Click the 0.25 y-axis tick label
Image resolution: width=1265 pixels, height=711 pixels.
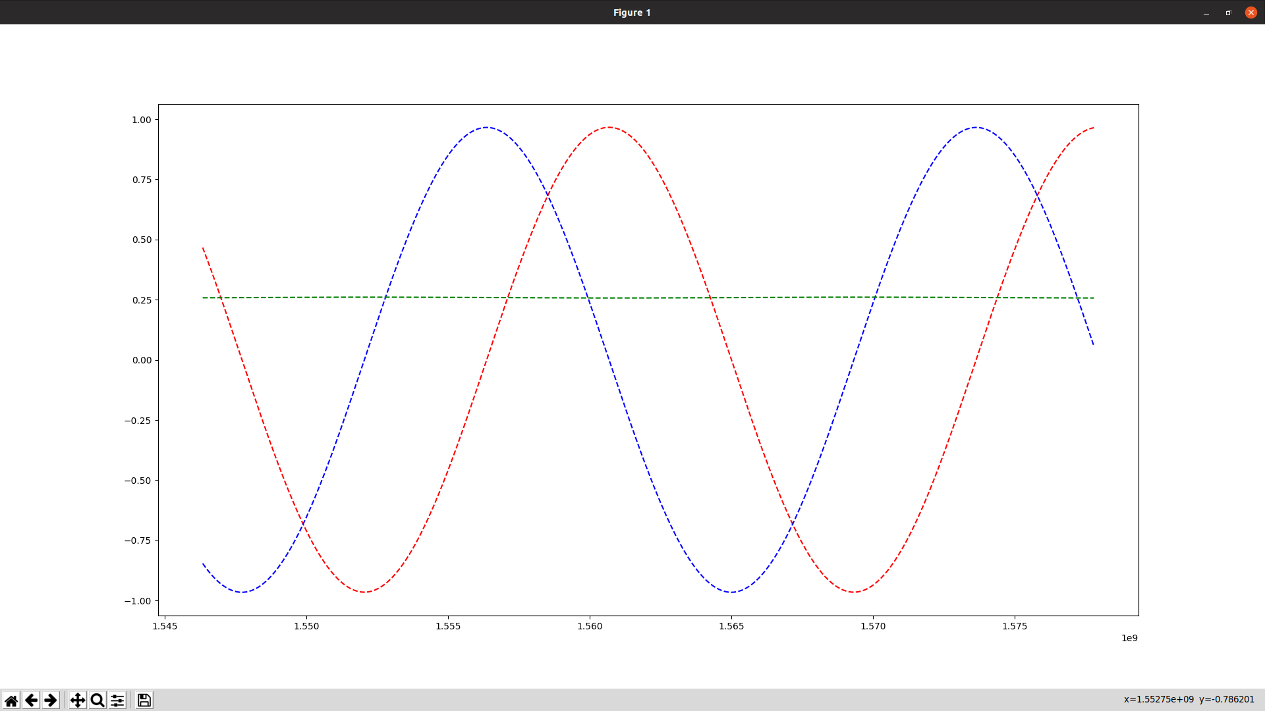coord(142,300)
